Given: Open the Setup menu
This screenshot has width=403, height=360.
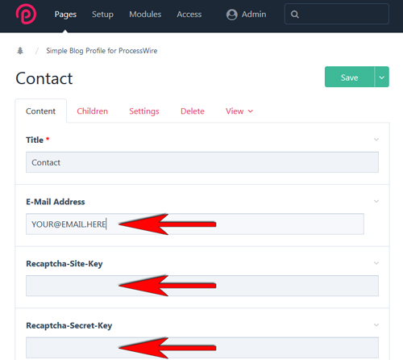Looking at the screenshot, I should 102,15.
